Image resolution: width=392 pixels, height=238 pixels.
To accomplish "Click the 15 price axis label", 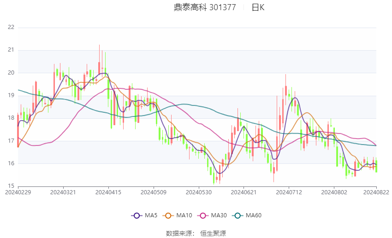I will tap(11, 186).
